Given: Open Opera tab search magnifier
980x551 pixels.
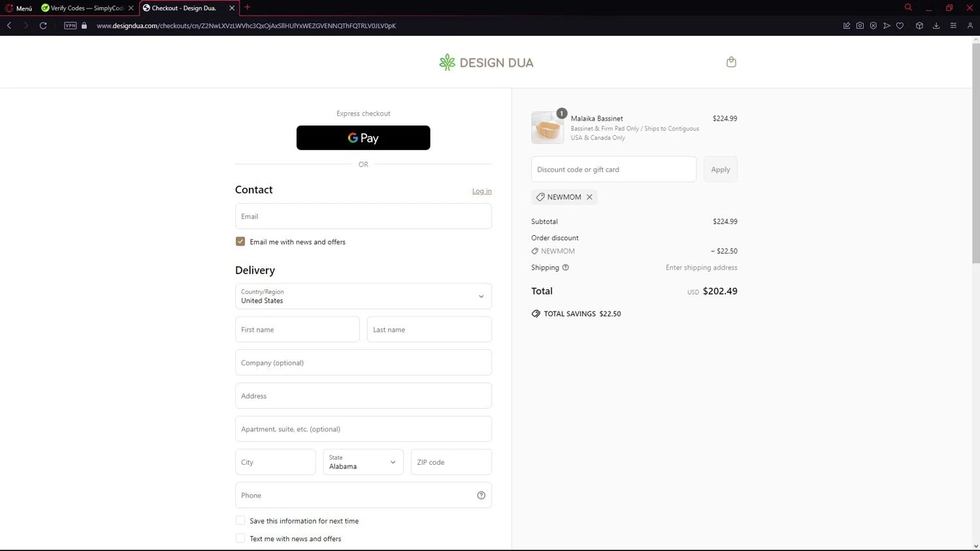Looking at the screenshot, I should click(x=908, y=7).
